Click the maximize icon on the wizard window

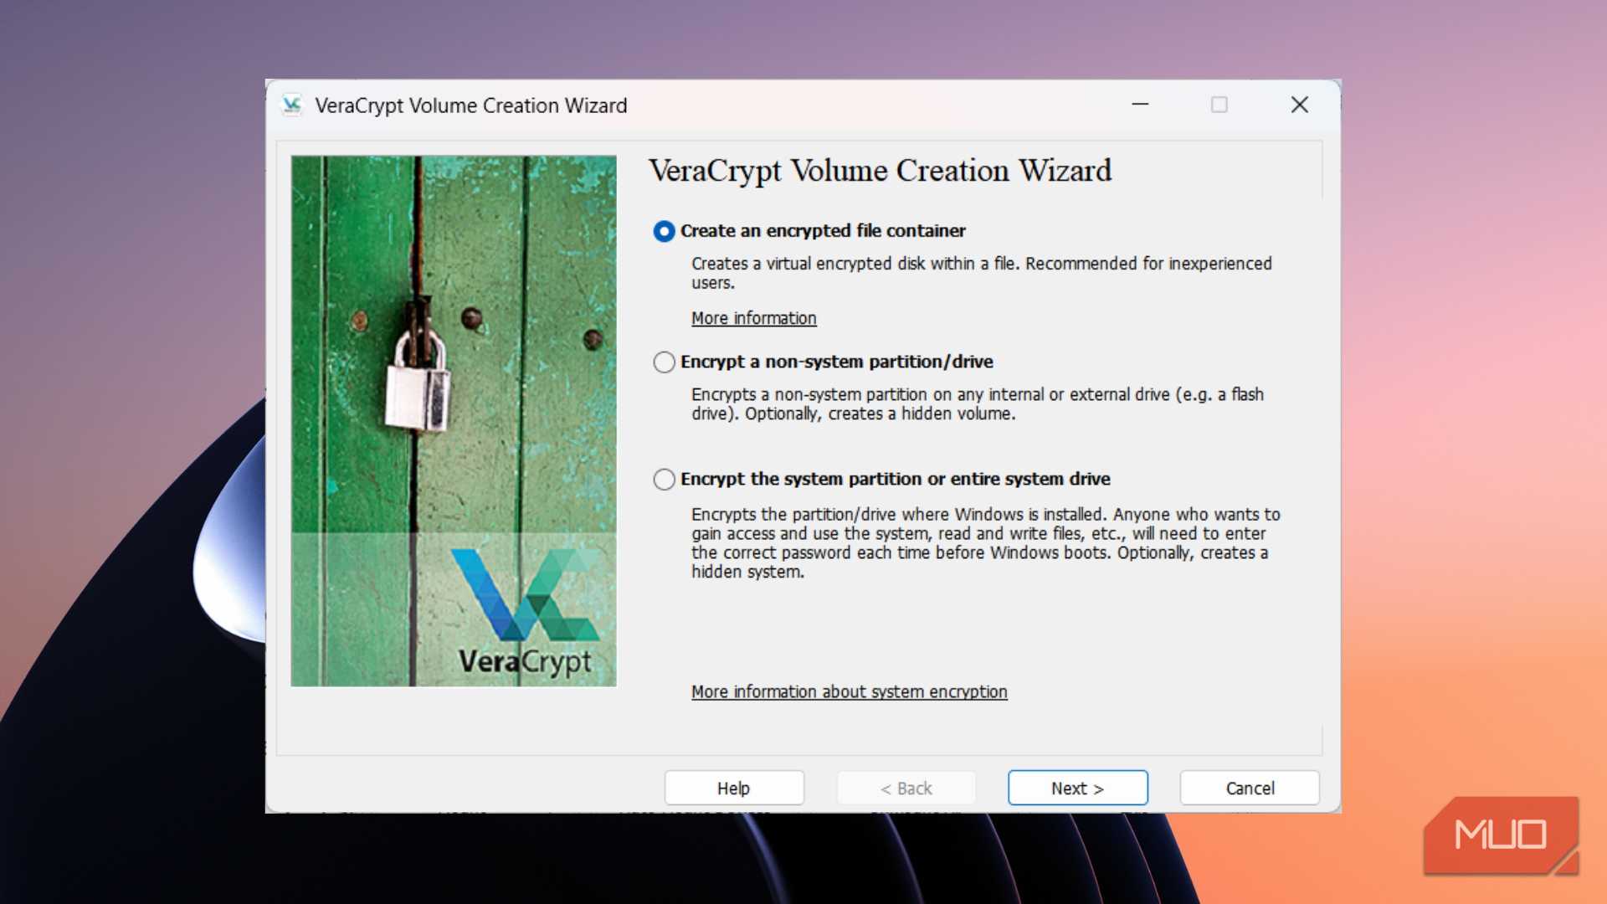tap(1219, 105)
